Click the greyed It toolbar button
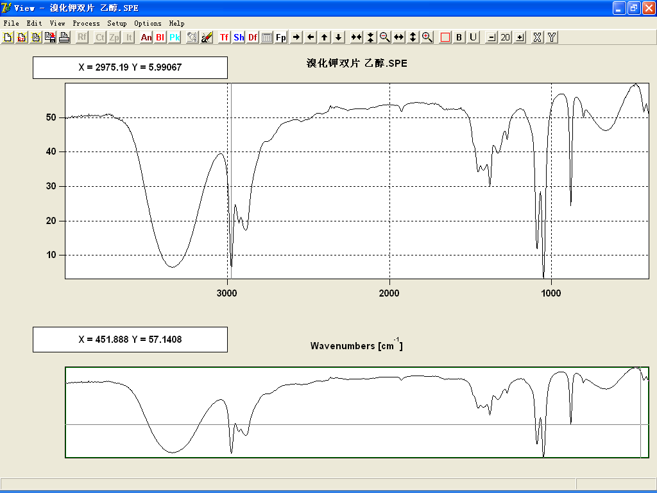Viewport: 657px width, 493px height. click(128, 37)
